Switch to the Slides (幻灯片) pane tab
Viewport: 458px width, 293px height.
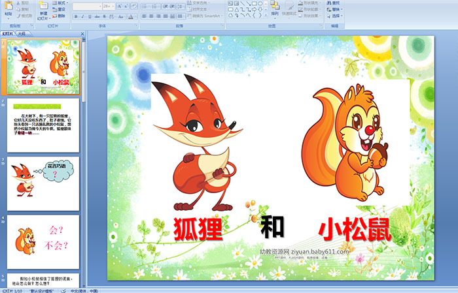pyautogui.click(x=7, y=34)
